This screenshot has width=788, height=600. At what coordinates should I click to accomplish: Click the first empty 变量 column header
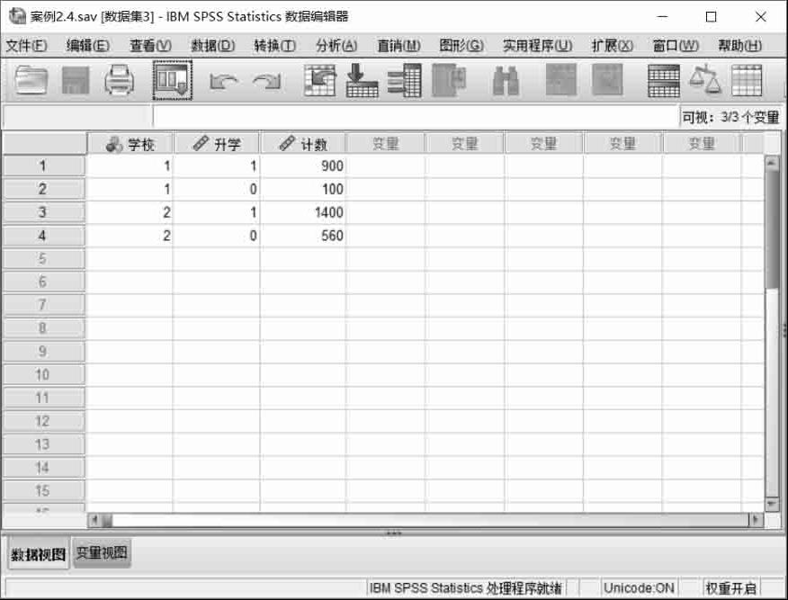pos(386,144)
